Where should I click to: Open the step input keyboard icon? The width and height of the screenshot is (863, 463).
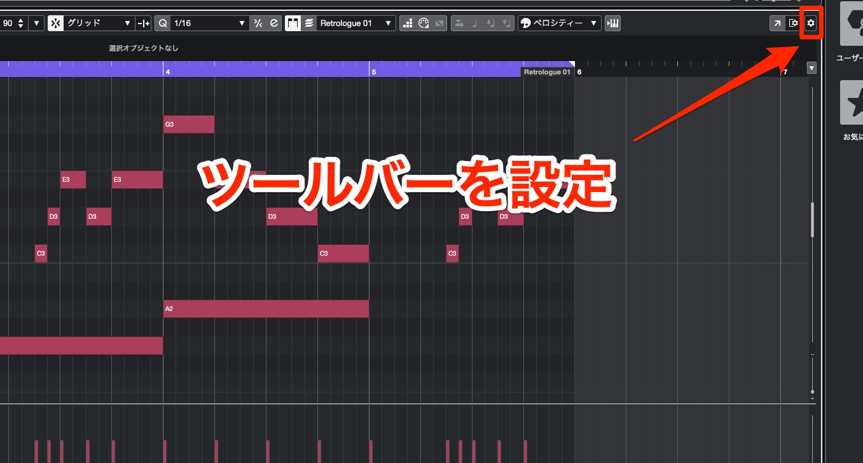click(x=613, y=24)
